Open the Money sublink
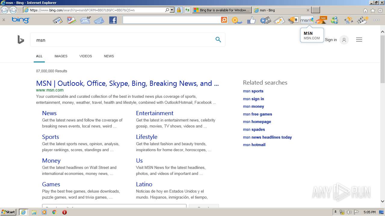The image size is (385, 216). [51, 160]
